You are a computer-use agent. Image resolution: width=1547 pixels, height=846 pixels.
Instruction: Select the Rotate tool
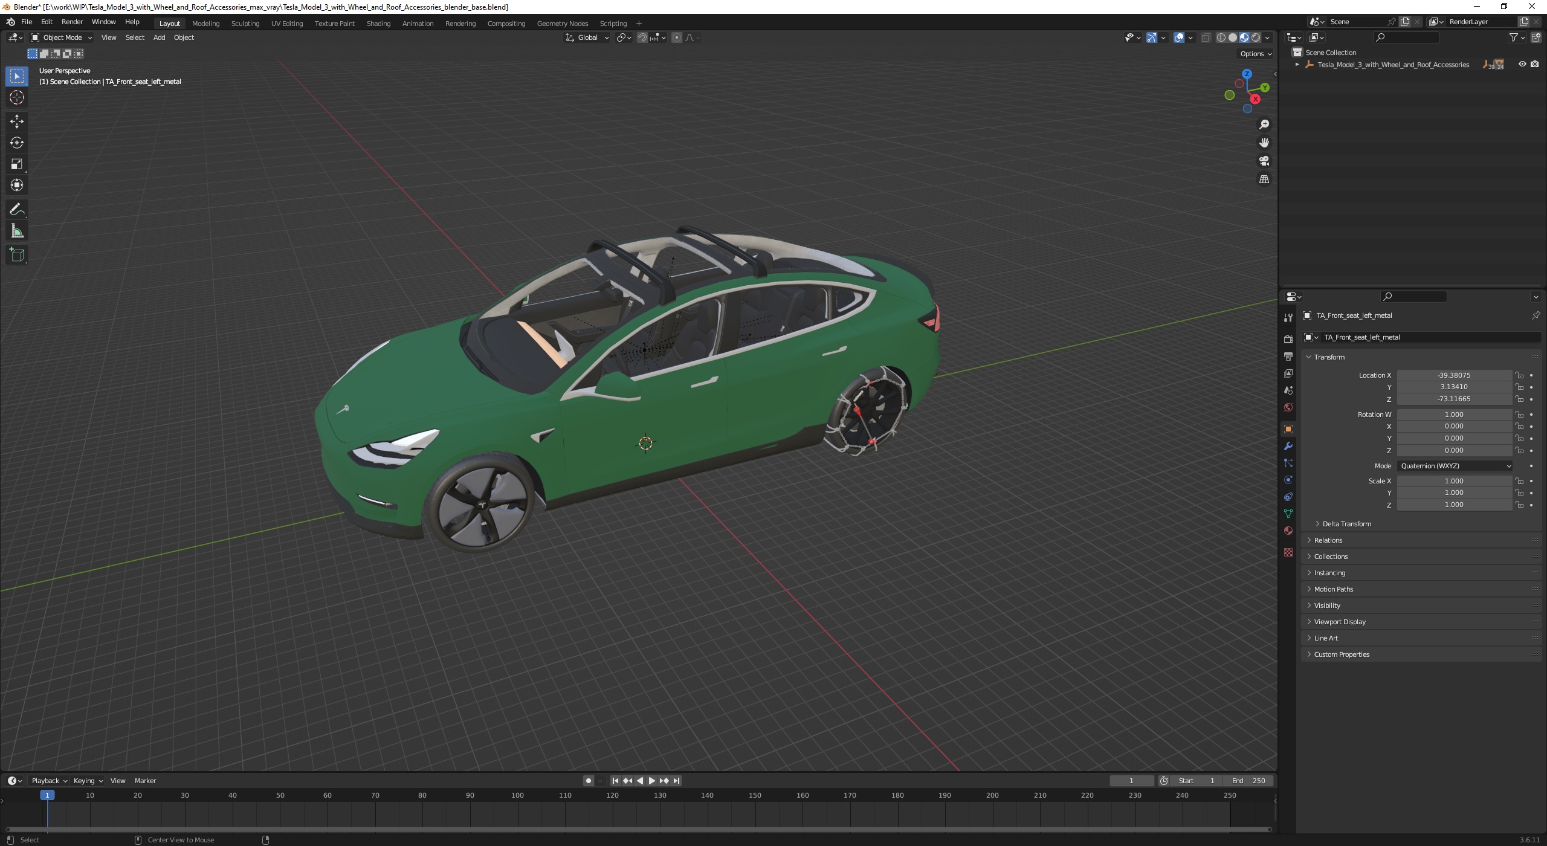point(17,143)
